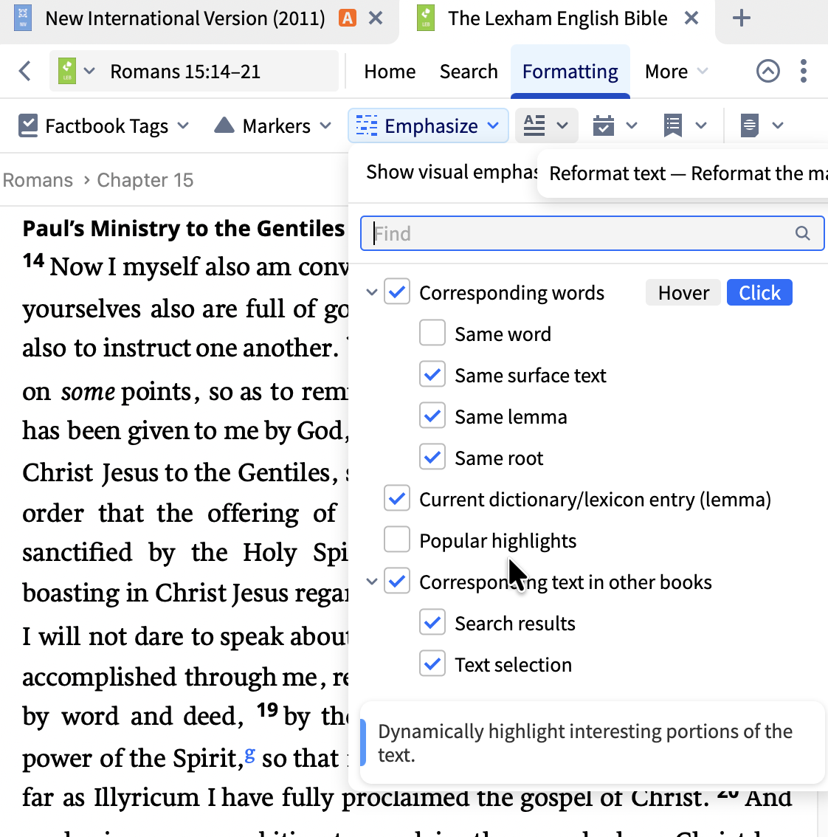Click the back navigation arrow
The image size is (828, 837).
(x=24, y=71)
